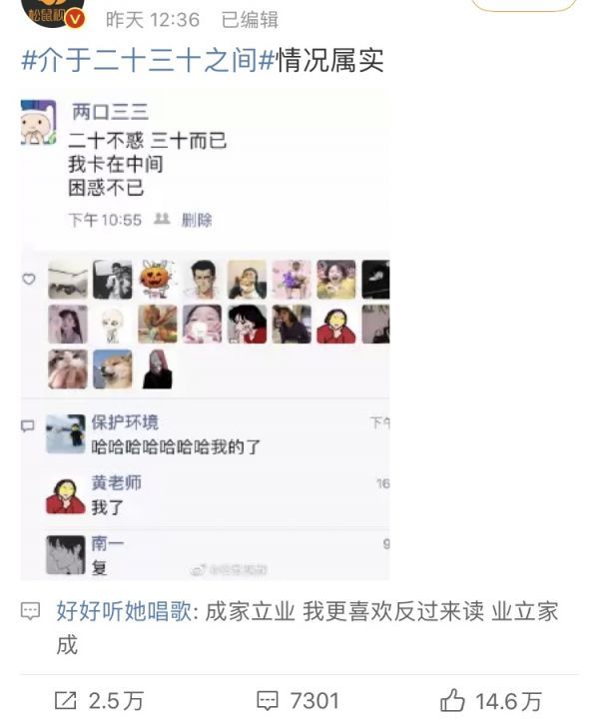Tap the 14.6万 like count

coord(508,701)
